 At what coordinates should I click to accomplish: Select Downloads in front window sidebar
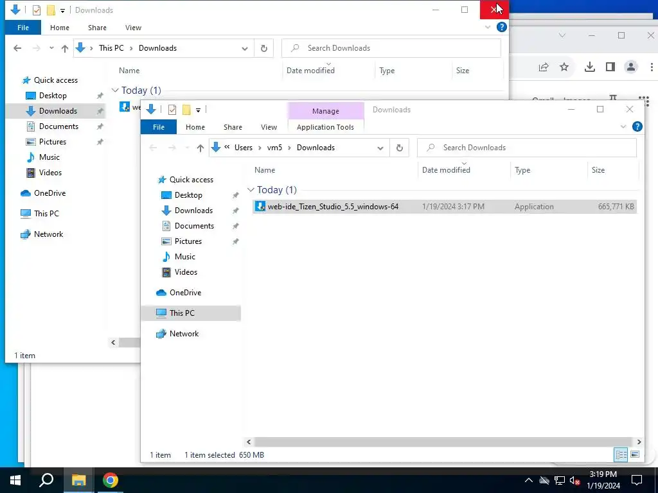click(x=193, y=211)
